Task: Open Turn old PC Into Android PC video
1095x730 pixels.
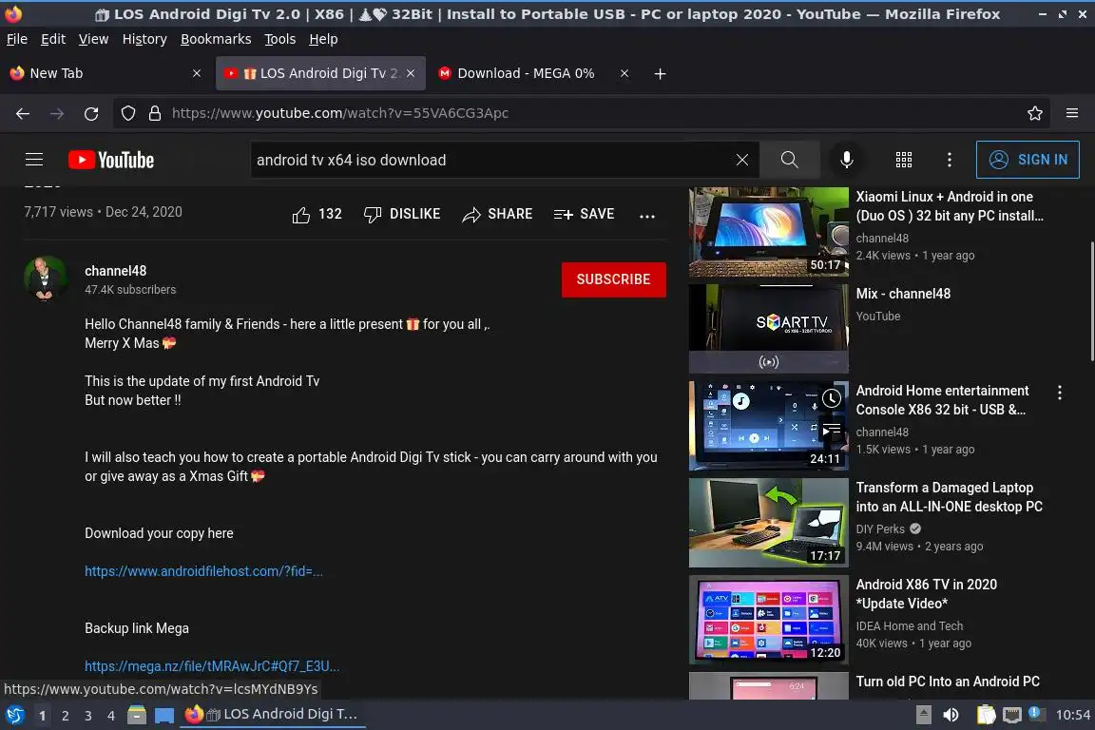Action: click(948, 682)
